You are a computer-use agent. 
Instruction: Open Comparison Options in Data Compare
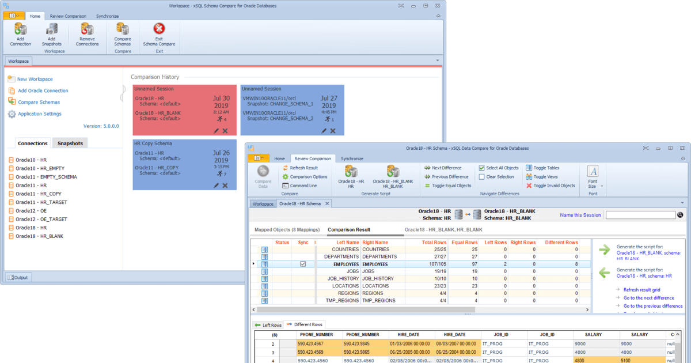(305, 177)
